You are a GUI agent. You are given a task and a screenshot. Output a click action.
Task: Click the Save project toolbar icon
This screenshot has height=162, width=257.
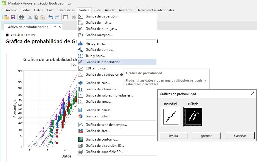click(x=13, y=17)
